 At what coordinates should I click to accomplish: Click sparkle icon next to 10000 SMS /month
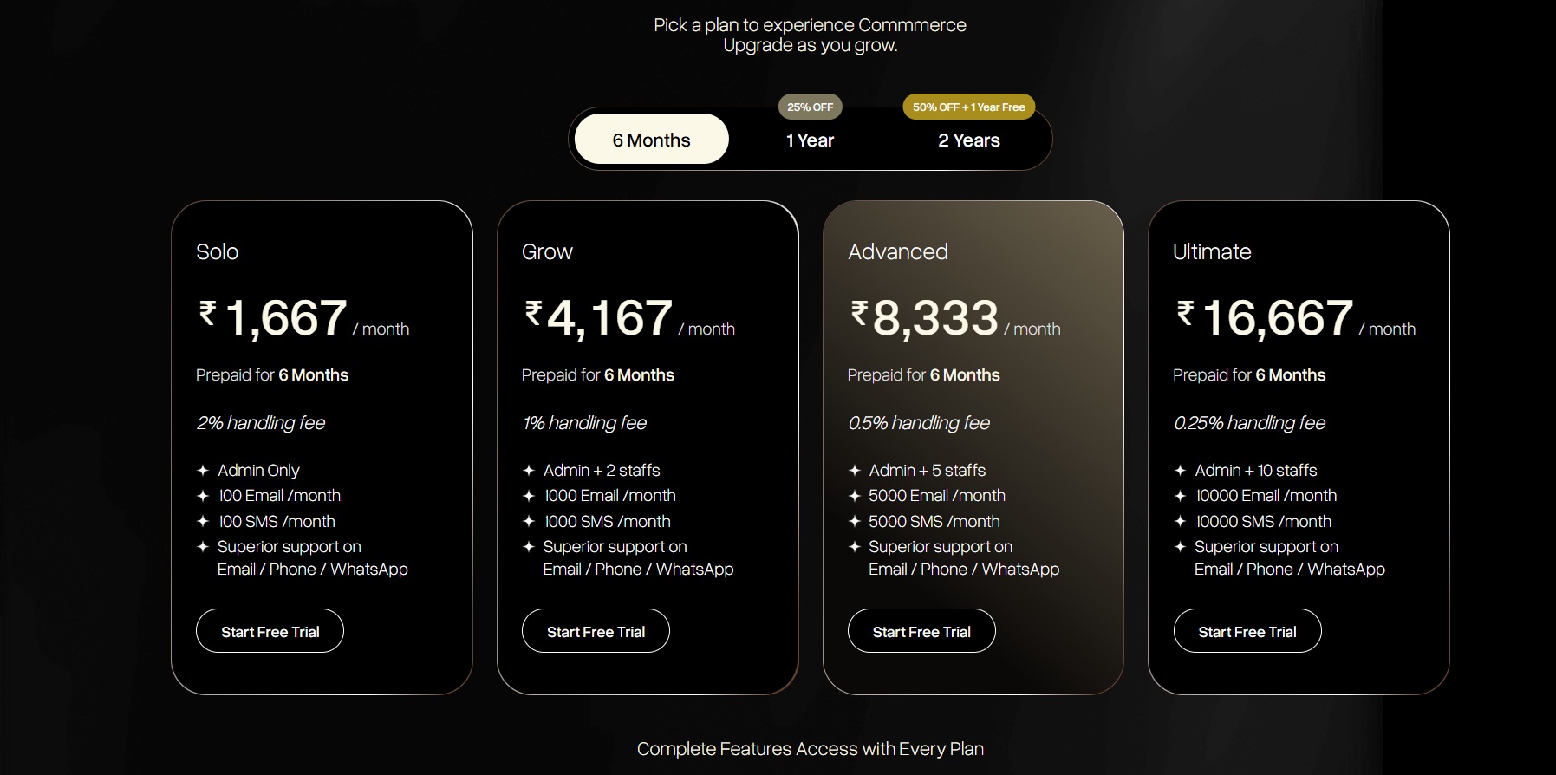pos(1180,521)
